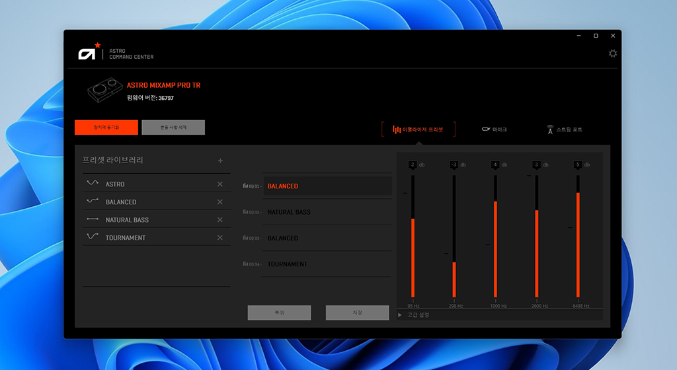Screen dimensions: 677x370
Task: Click the 6498 Hz frequency label
Action: coord(580,306)
